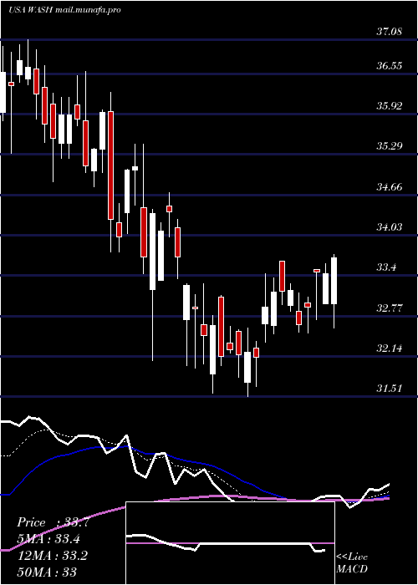Click the 12MA : 33.2 readout
Screen dimensions: 418x585
[x=53, y=556]
